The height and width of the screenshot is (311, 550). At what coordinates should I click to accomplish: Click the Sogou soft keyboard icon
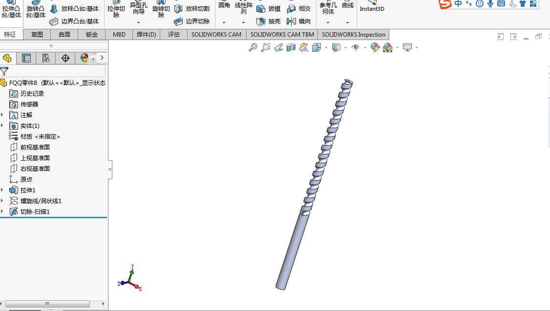point(501,4)
